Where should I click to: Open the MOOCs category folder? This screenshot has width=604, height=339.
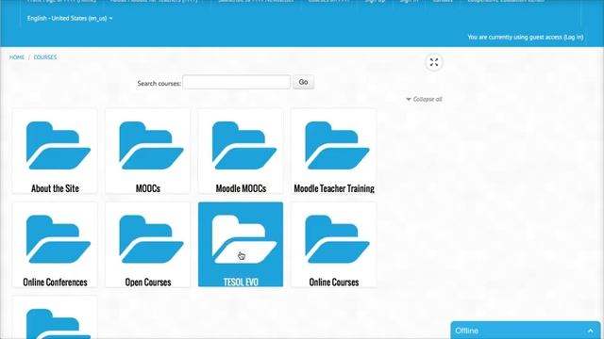tap(147, 151)
